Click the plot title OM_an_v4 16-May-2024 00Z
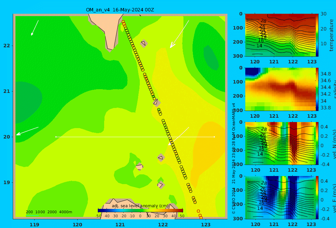 pos(120,10)
